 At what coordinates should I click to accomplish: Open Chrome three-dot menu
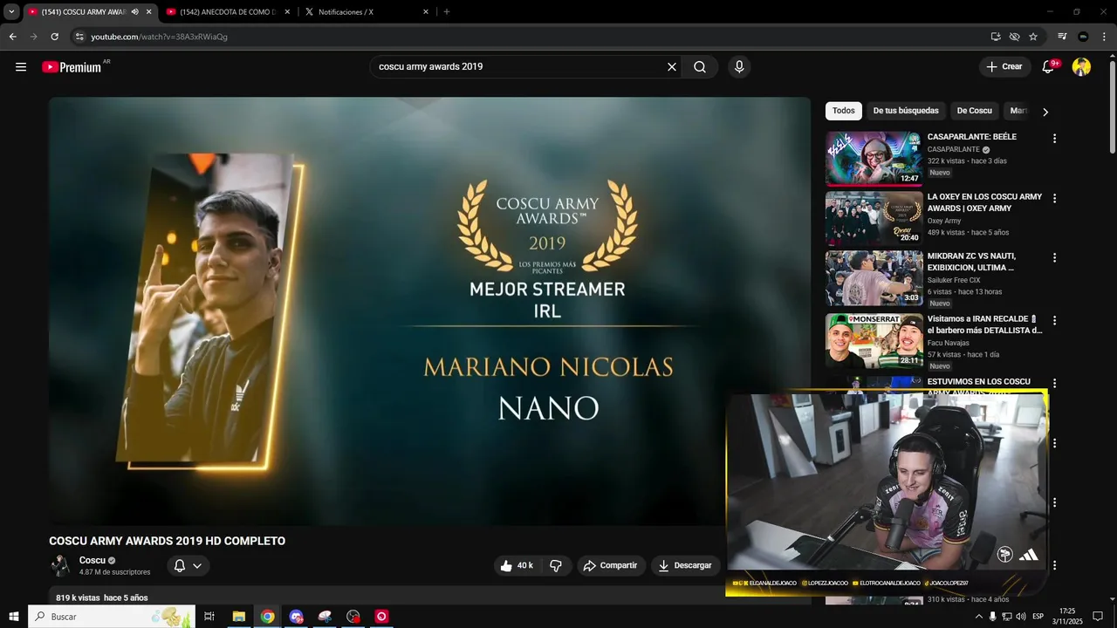click(1104, 37)
